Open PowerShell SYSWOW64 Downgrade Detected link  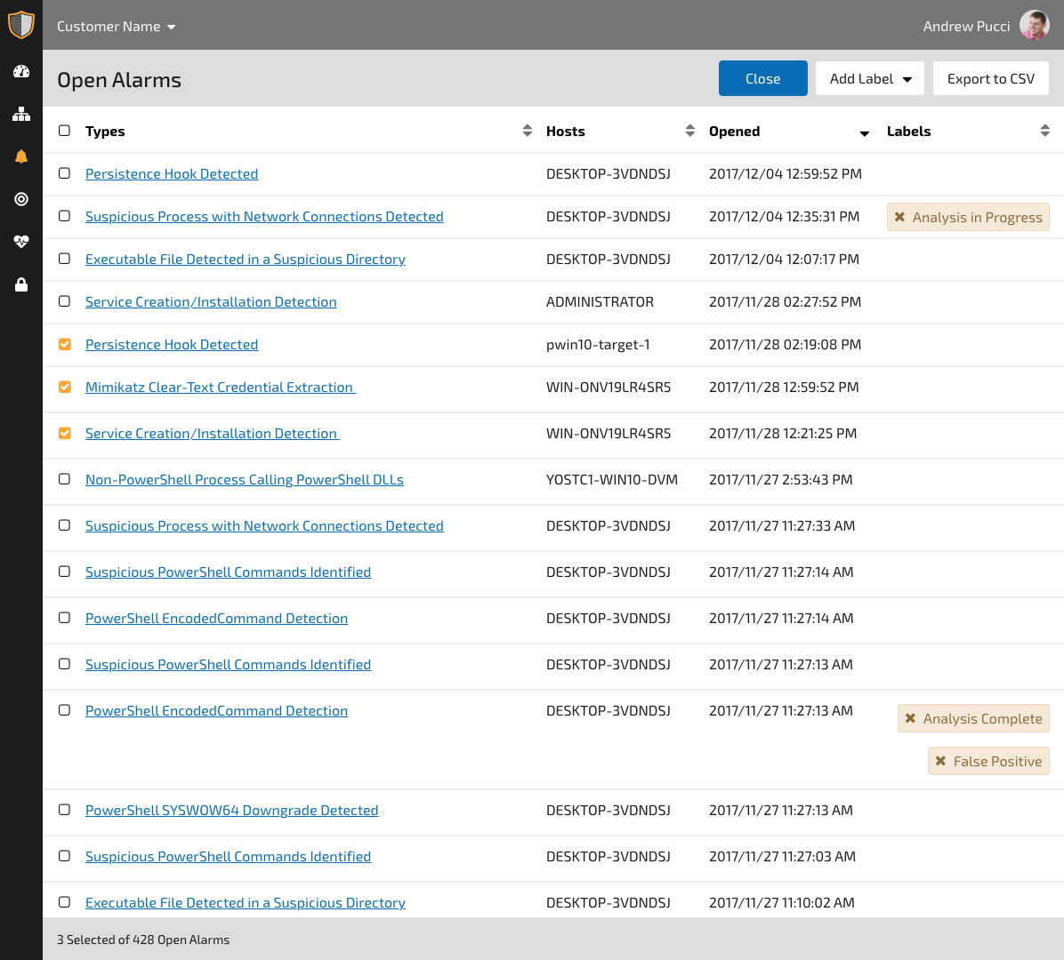232,810
